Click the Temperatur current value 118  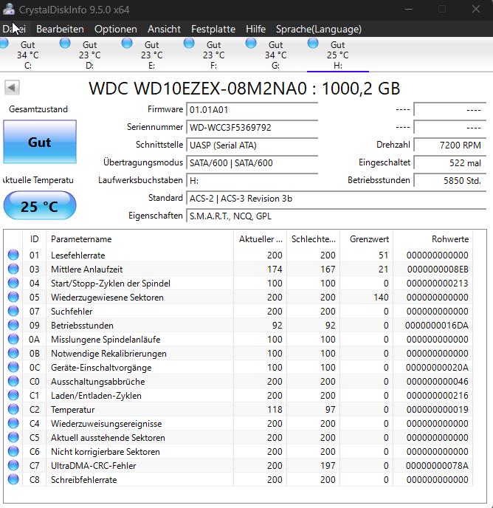point(275,410)
